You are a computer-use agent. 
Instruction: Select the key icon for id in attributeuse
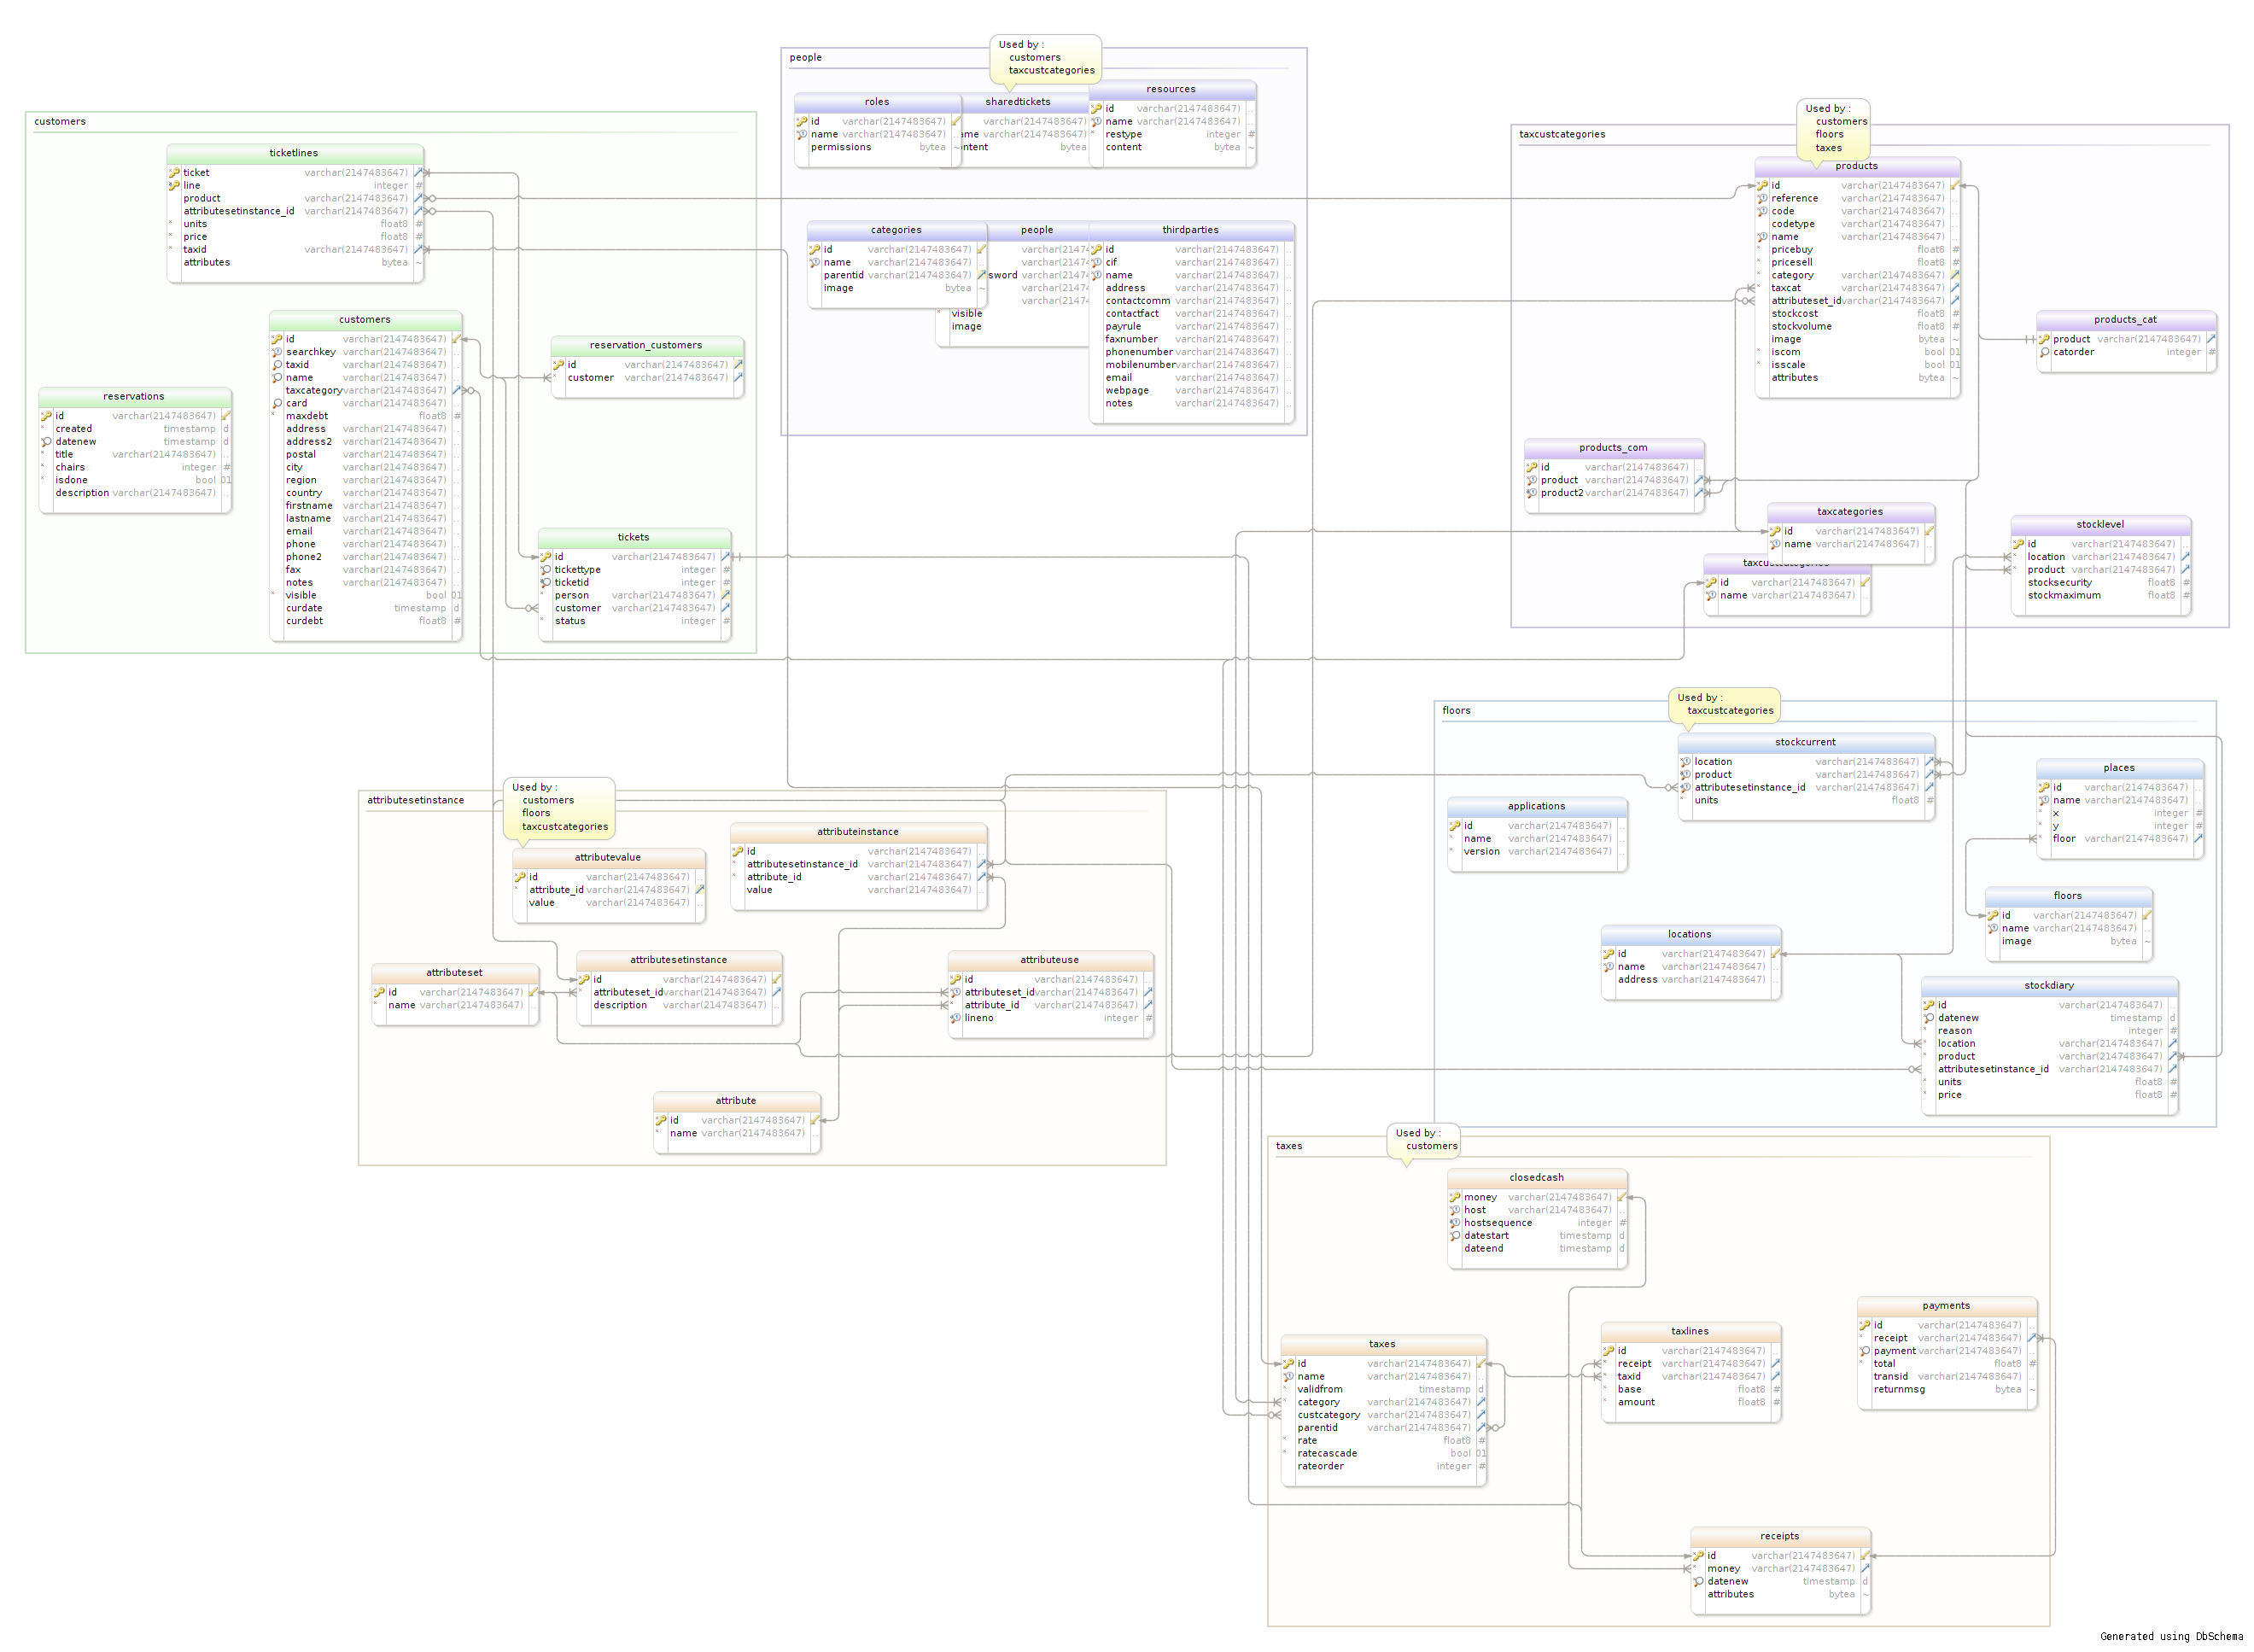955,980
